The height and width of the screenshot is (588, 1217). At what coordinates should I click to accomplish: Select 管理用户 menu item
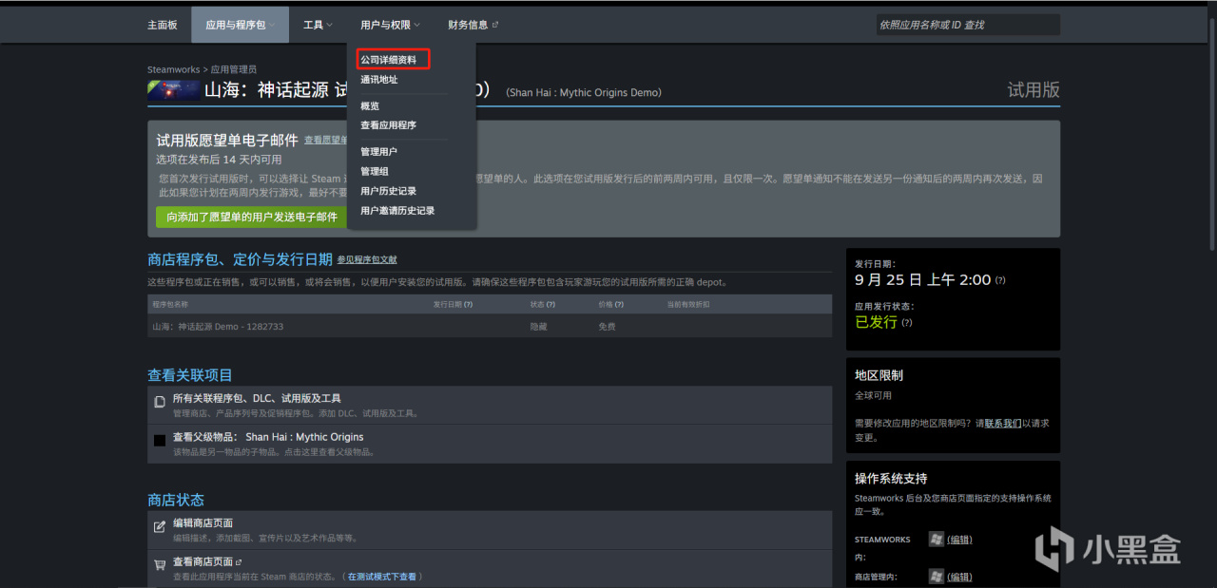coord(379,152)
